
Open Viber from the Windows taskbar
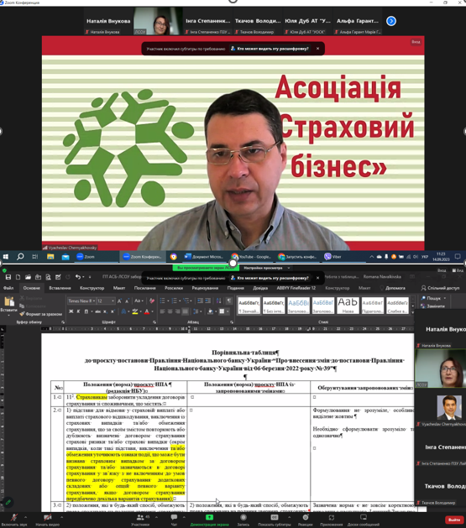pyautogui.click(x=332, y=257)
